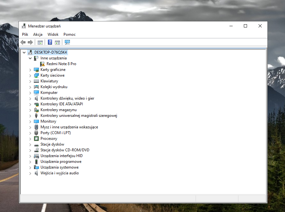285x212 pixels.
Task: Click the Klawiatury keyboard icon
Action: [36, 81]
